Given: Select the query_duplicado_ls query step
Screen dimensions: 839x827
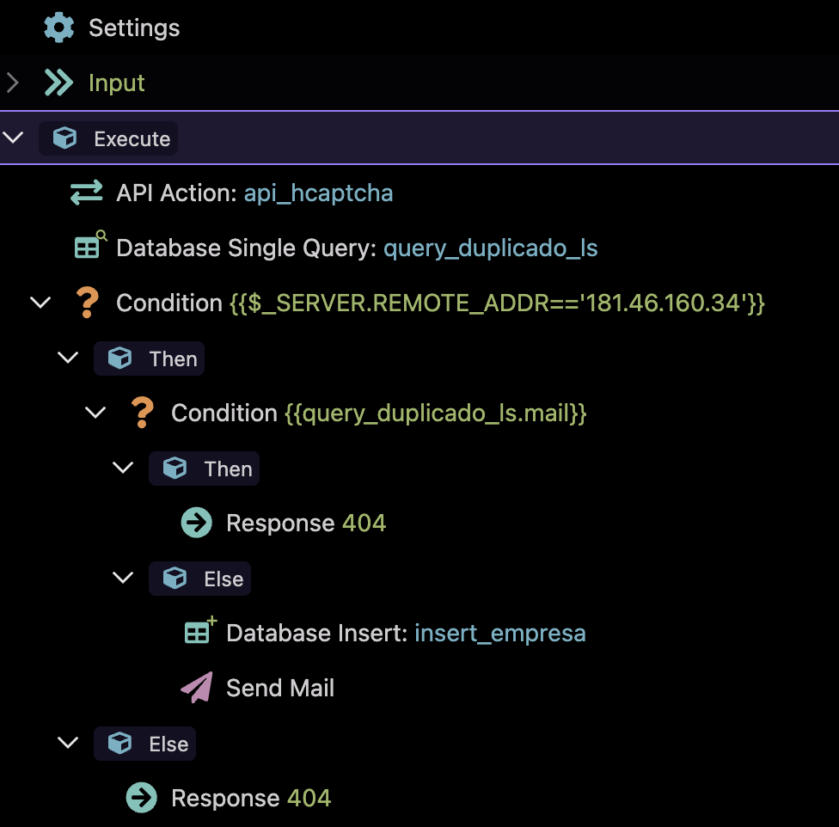Looking at the screenshot, I should 357,248.
